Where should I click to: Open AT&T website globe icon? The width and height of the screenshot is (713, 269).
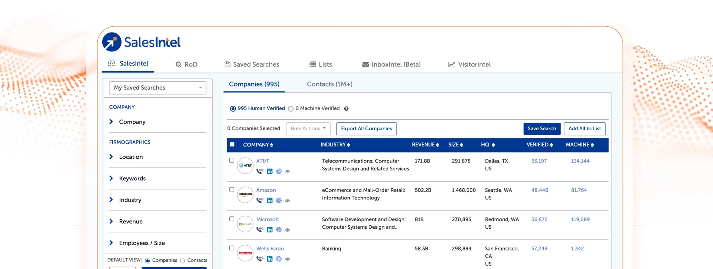tap(279, 171)
